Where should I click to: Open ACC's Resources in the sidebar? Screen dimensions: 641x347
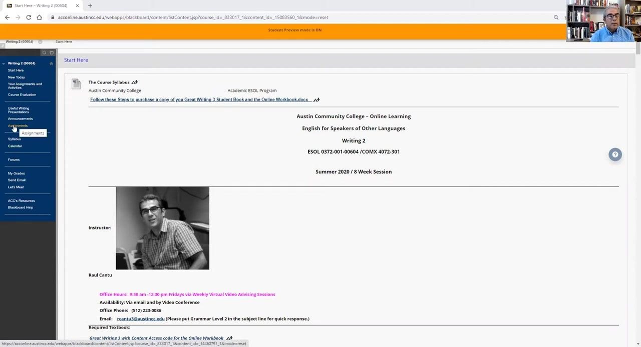click(21, 200)
